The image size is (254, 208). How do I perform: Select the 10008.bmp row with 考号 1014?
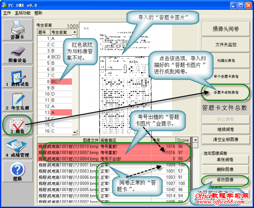[x=114, y=196]
